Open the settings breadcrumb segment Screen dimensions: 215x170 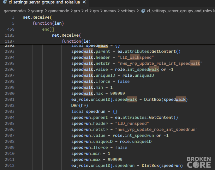128,11
